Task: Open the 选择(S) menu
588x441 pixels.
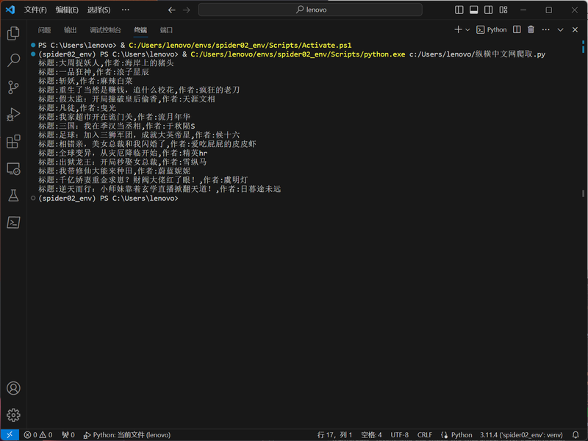Action: tap(98, 10)
